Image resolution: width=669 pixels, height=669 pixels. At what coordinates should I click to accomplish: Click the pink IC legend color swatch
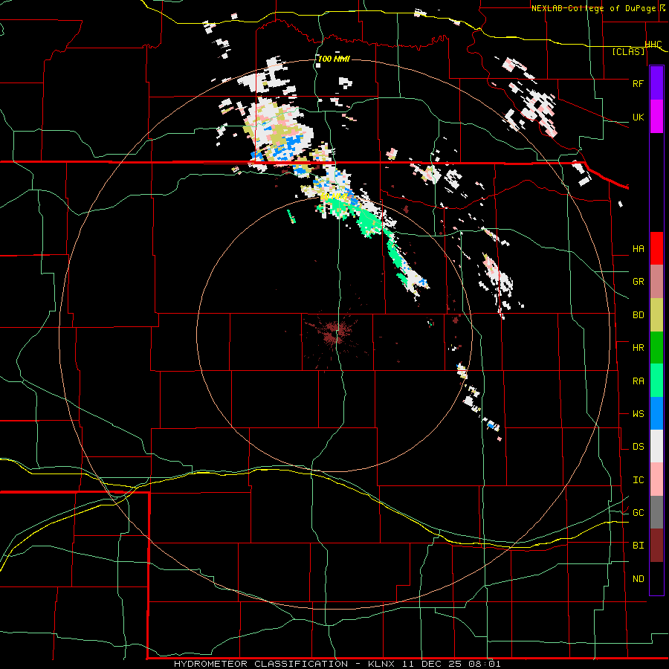point(656,479)
